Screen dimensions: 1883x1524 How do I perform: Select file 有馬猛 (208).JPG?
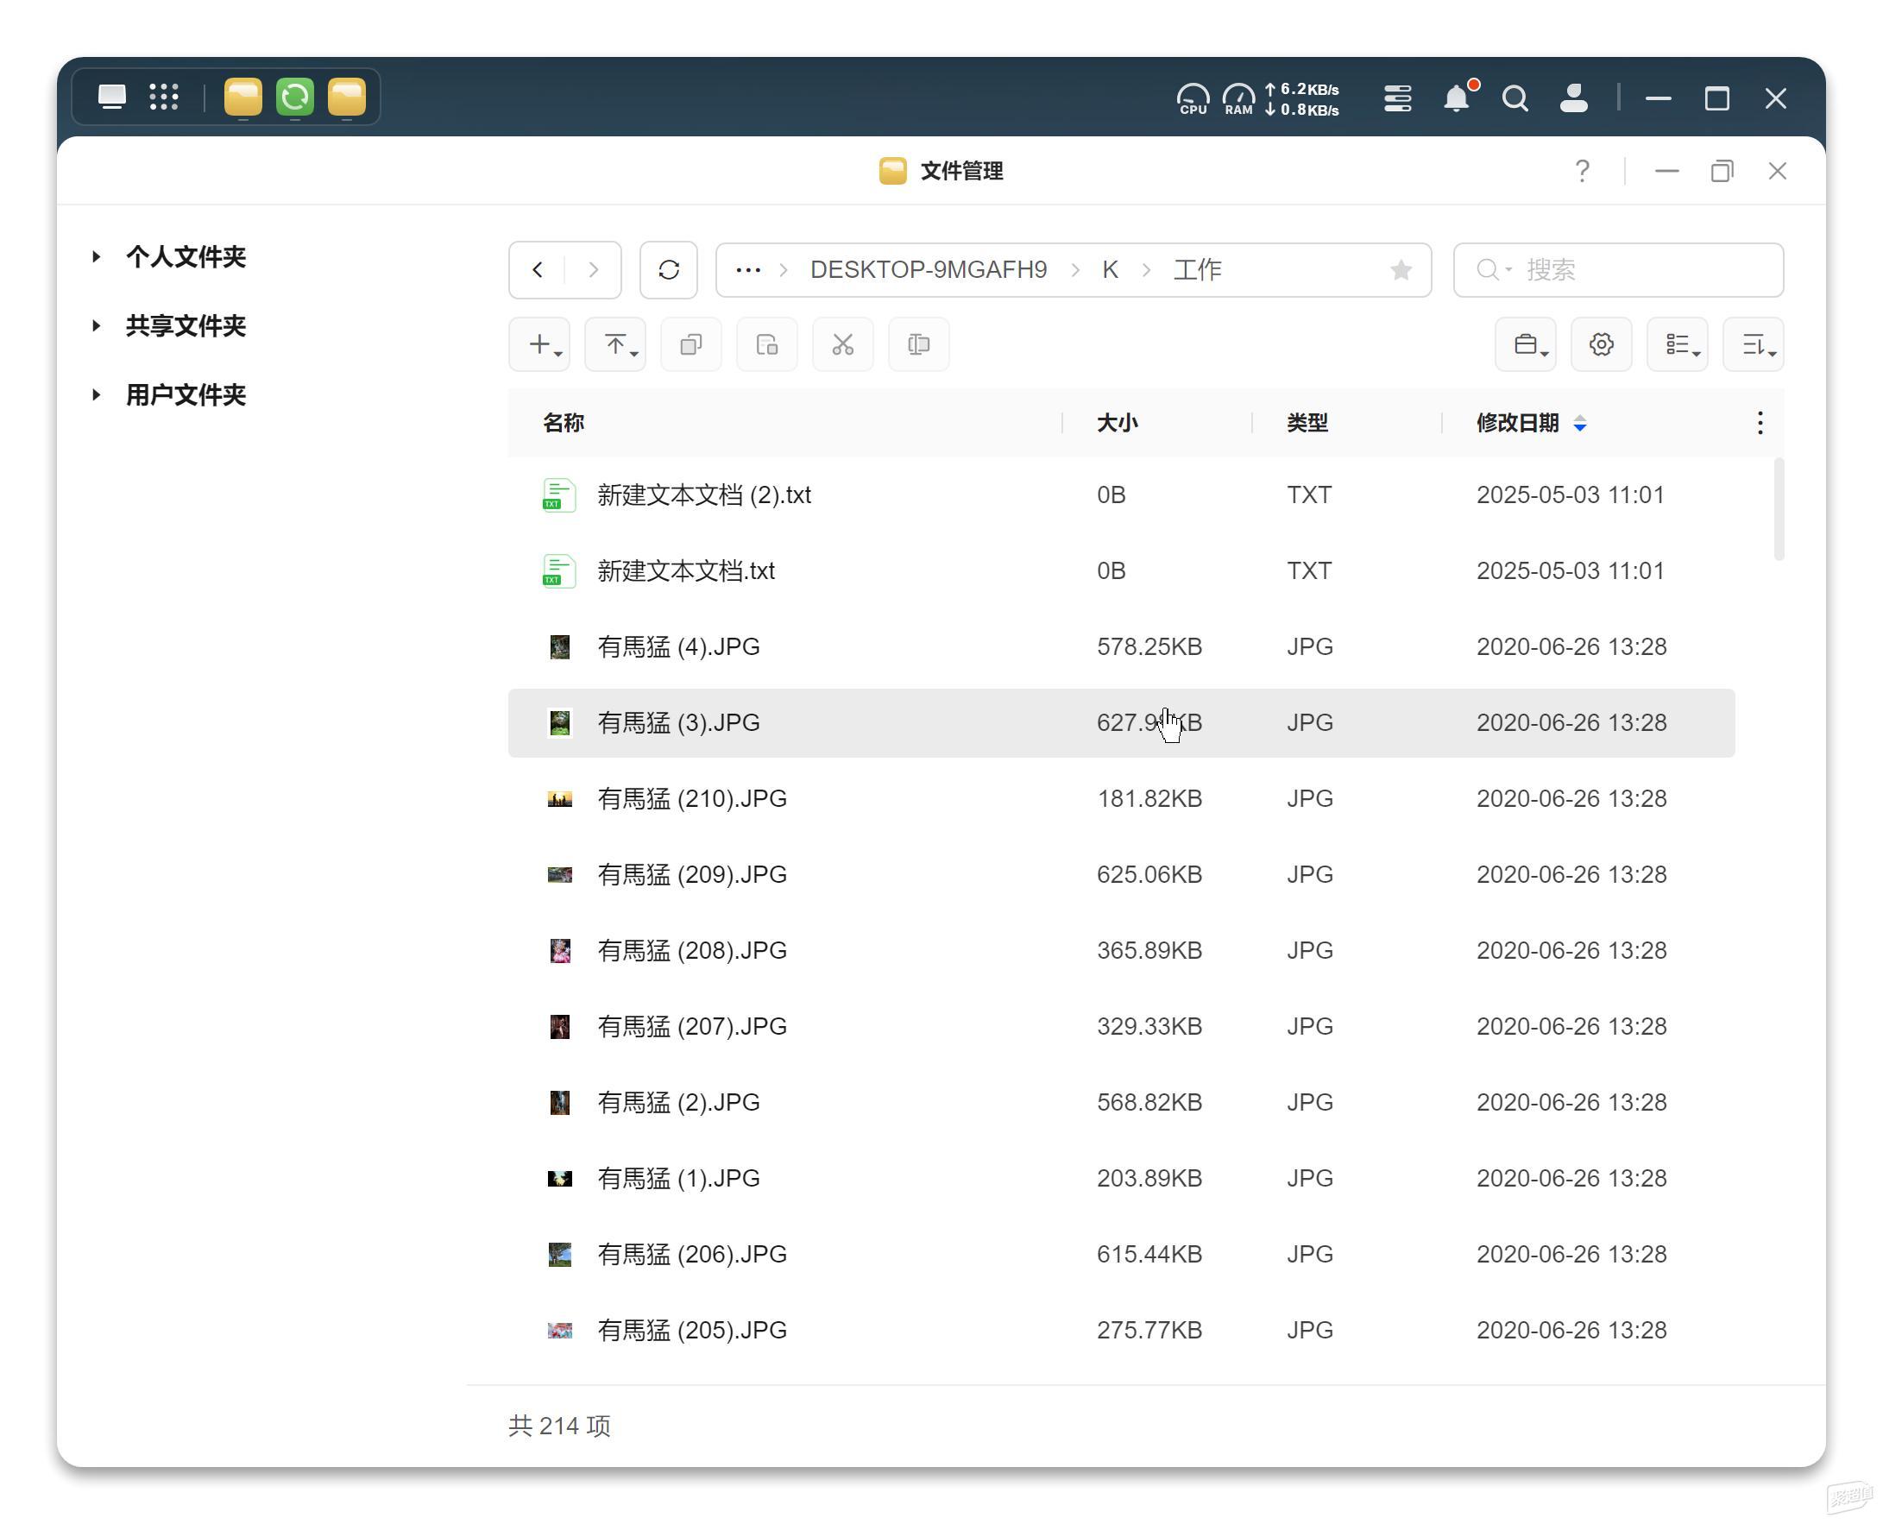[x=1121, y=951]
